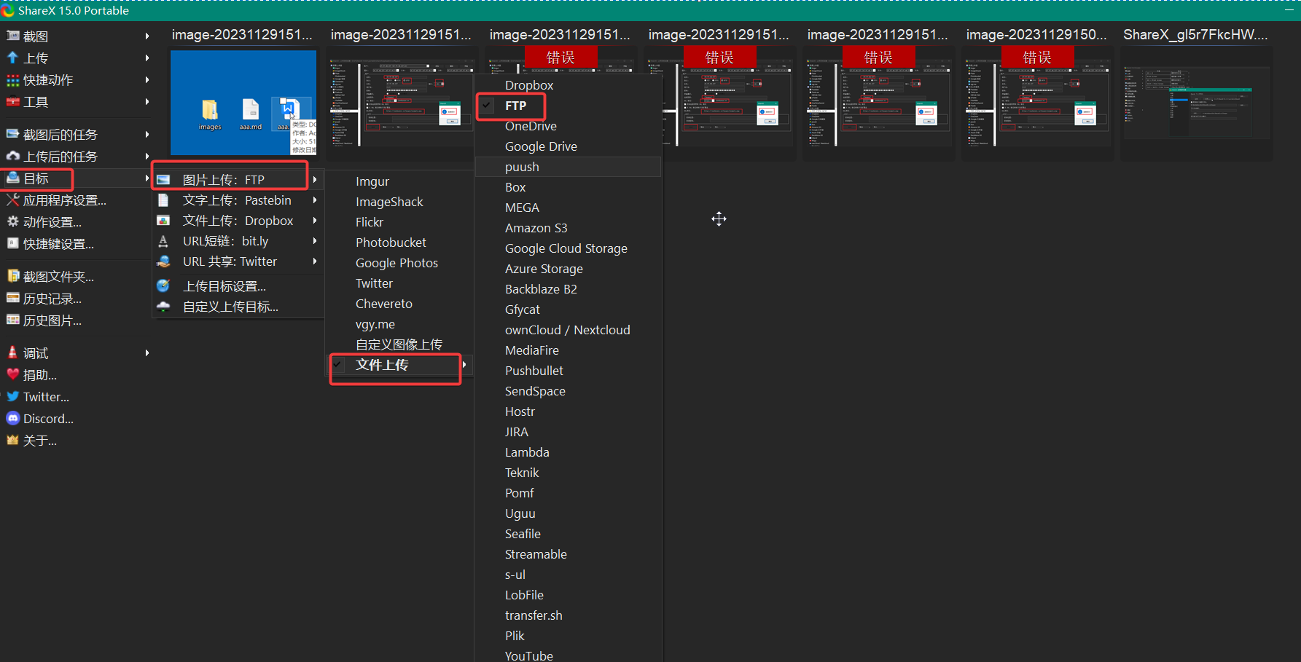Click the Screenshots folder (截图文件夹) icon
Screen dimensions: 1301x662
click(x=12, y=276)
